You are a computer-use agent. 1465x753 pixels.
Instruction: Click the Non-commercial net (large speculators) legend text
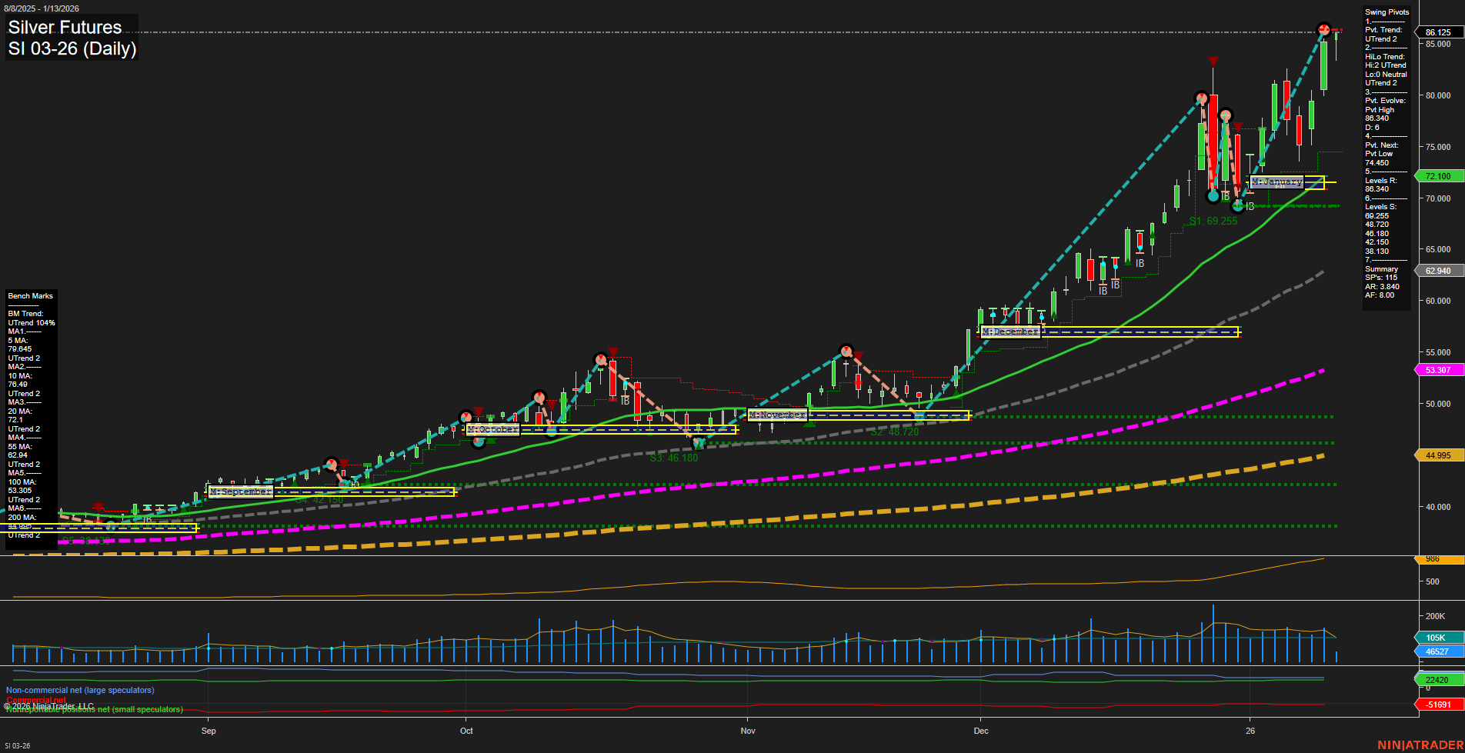tap(79, 690)
